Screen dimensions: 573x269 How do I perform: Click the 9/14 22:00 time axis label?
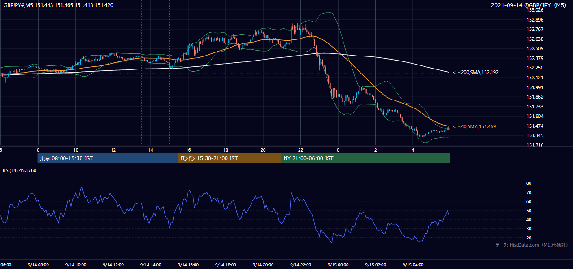click(x=300, y=265)
